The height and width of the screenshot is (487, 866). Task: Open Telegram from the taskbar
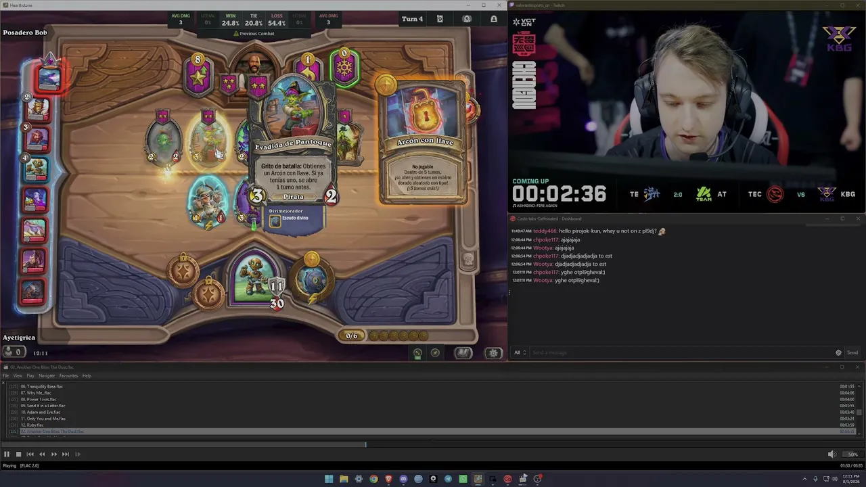click(x=448, y=479)
